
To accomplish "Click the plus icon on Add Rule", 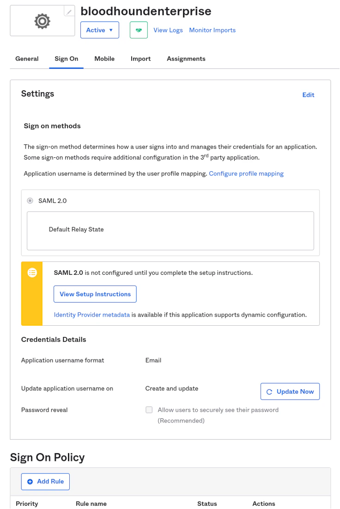I will 30,482.
